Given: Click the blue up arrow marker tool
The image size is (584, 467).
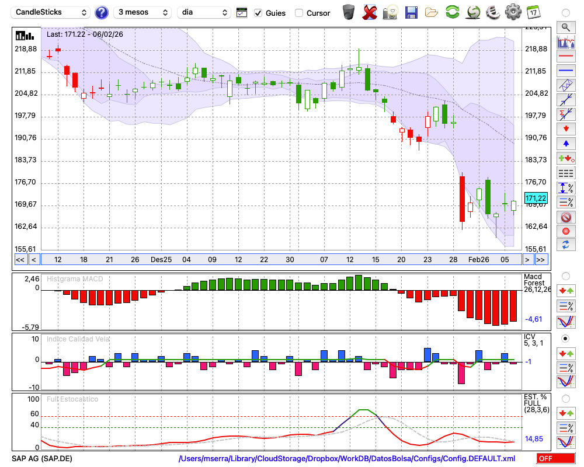Looking at the screenshot, I should coord(566,144).
